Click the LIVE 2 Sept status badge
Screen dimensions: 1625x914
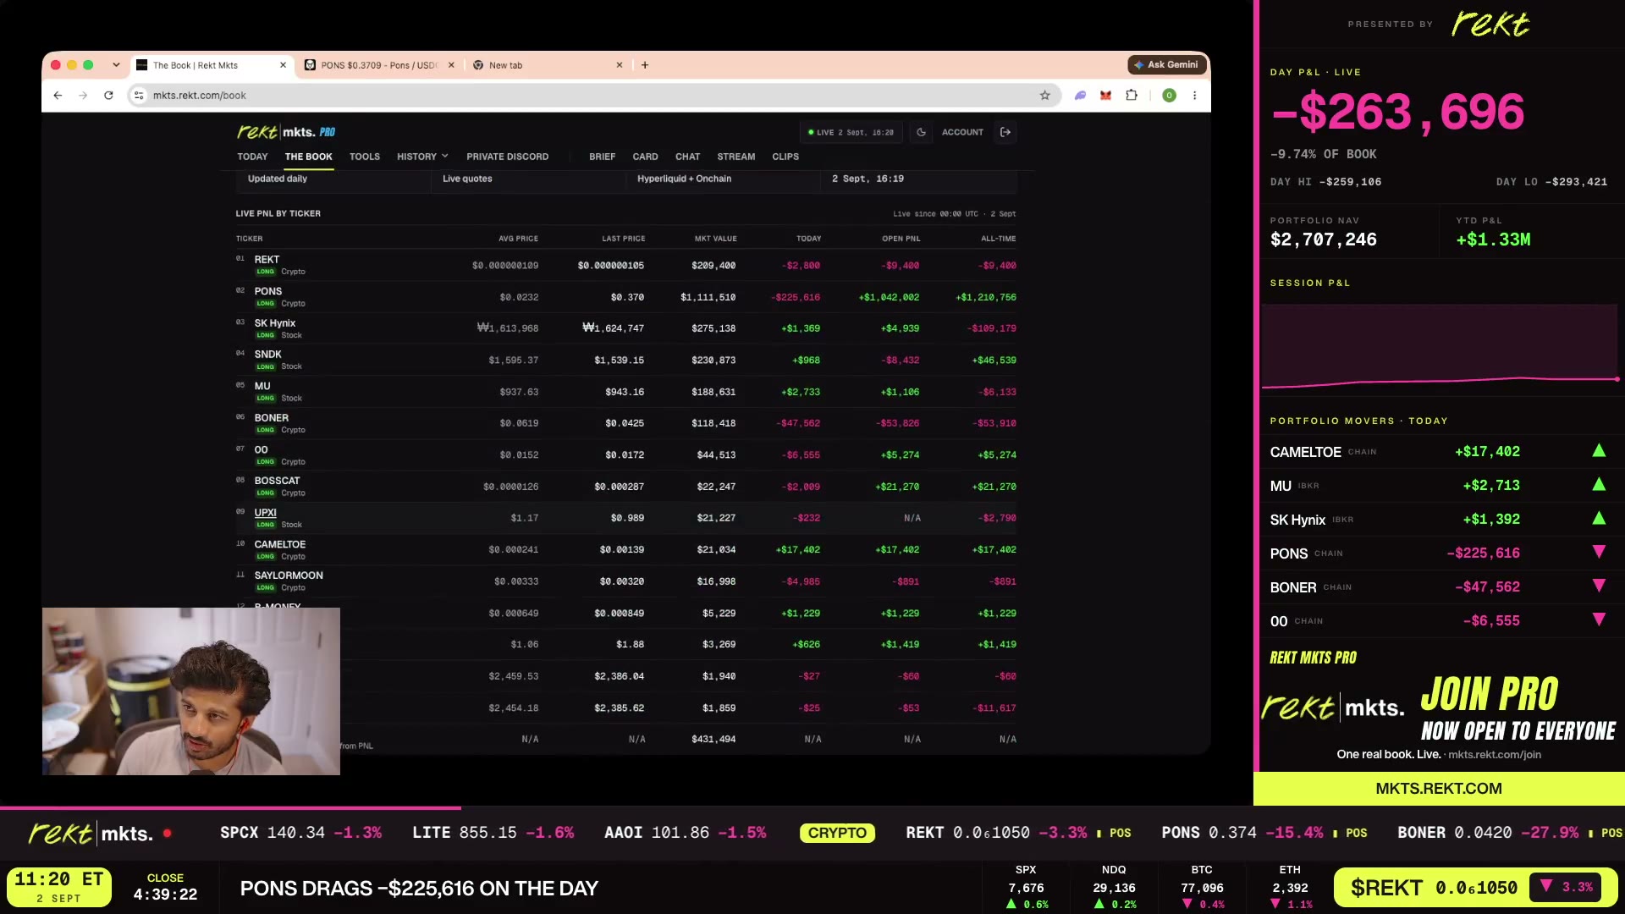click(x=851, y=132)
